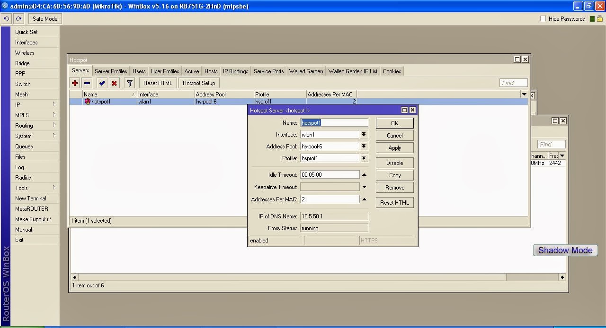
Task: Click Remove button in dialog
Action: point(394,187)
